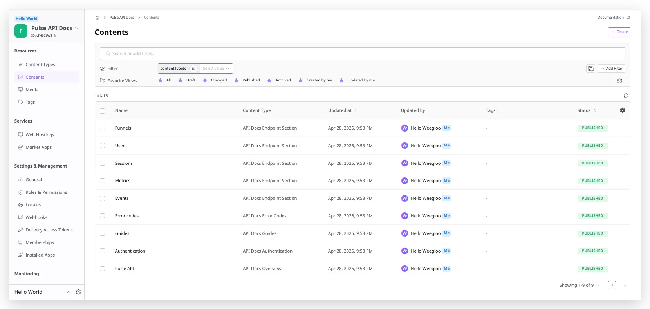Open workspace settings gear beside Hello World

click(x=79, y=292)
